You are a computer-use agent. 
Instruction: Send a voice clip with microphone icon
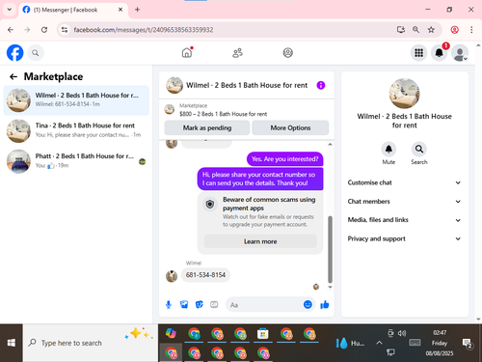coord(169,304)
